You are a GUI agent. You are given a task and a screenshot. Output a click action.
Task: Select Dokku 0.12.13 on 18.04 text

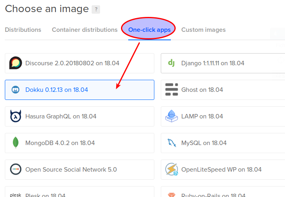(x=57, y=90)
